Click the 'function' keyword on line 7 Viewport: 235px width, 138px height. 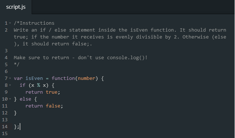tap(63, 78)
